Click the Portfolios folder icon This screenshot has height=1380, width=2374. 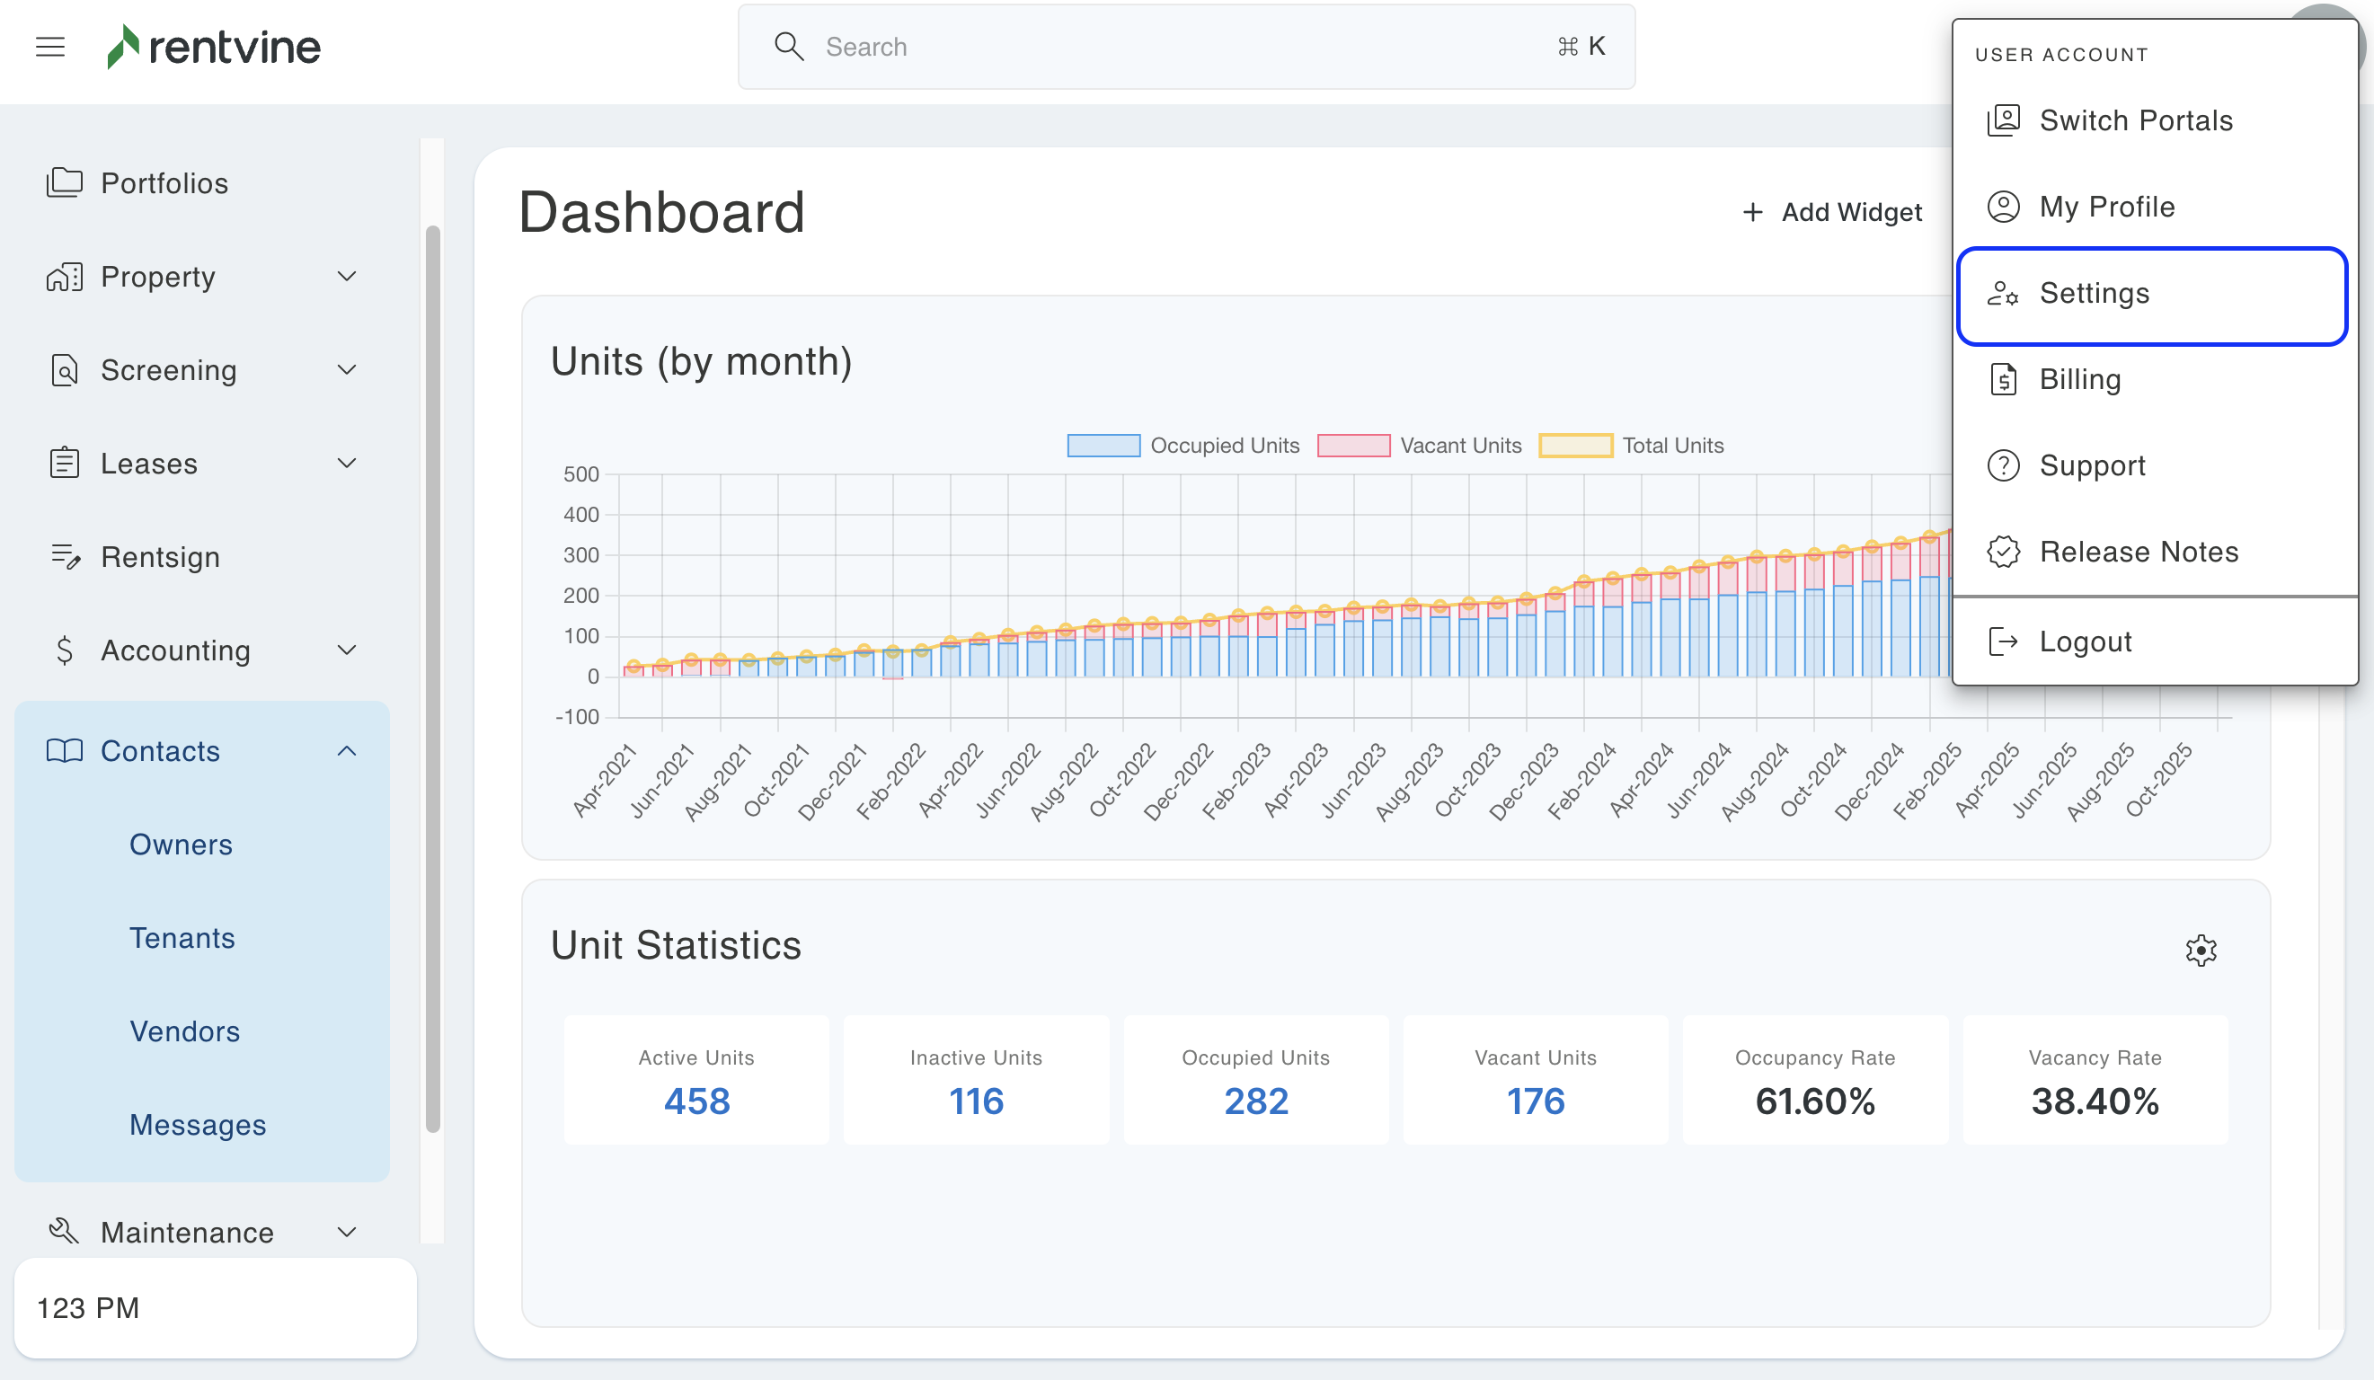(x=64, y=182)
